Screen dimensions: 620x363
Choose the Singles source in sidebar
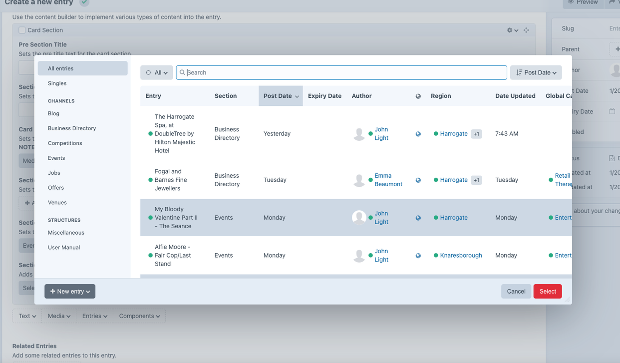tap(57, 83)
